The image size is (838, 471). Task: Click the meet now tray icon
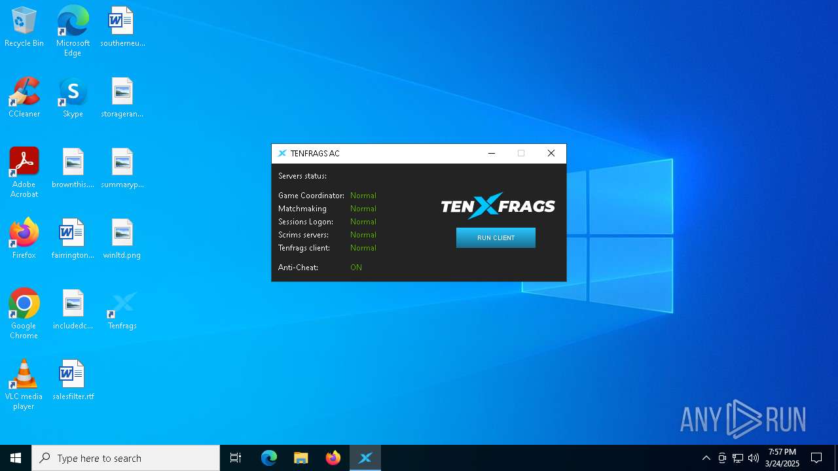722,458
